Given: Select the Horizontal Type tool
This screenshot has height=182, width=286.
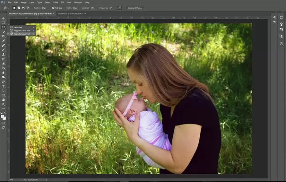Looking at the screenshot, I should (3, 86).
